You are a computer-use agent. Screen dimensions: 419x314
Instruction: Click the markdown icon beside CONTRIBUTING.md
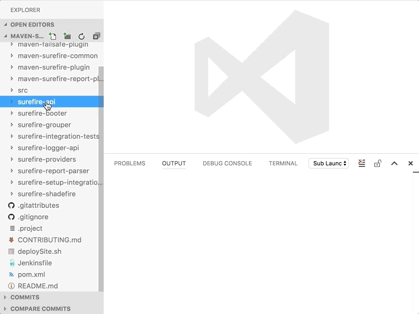click(11, 240)
